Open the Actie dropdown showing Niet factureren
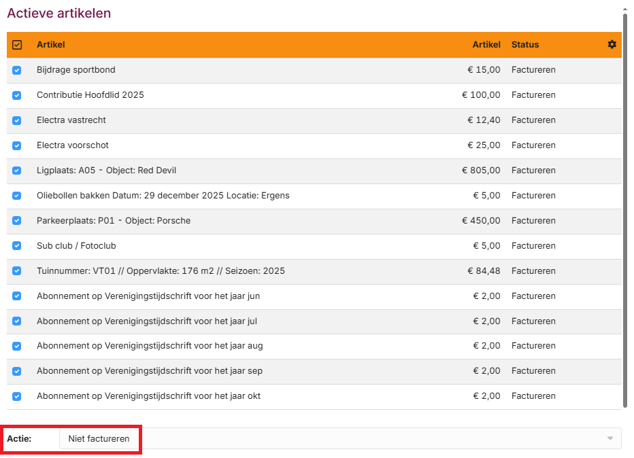 pos(99,438)
